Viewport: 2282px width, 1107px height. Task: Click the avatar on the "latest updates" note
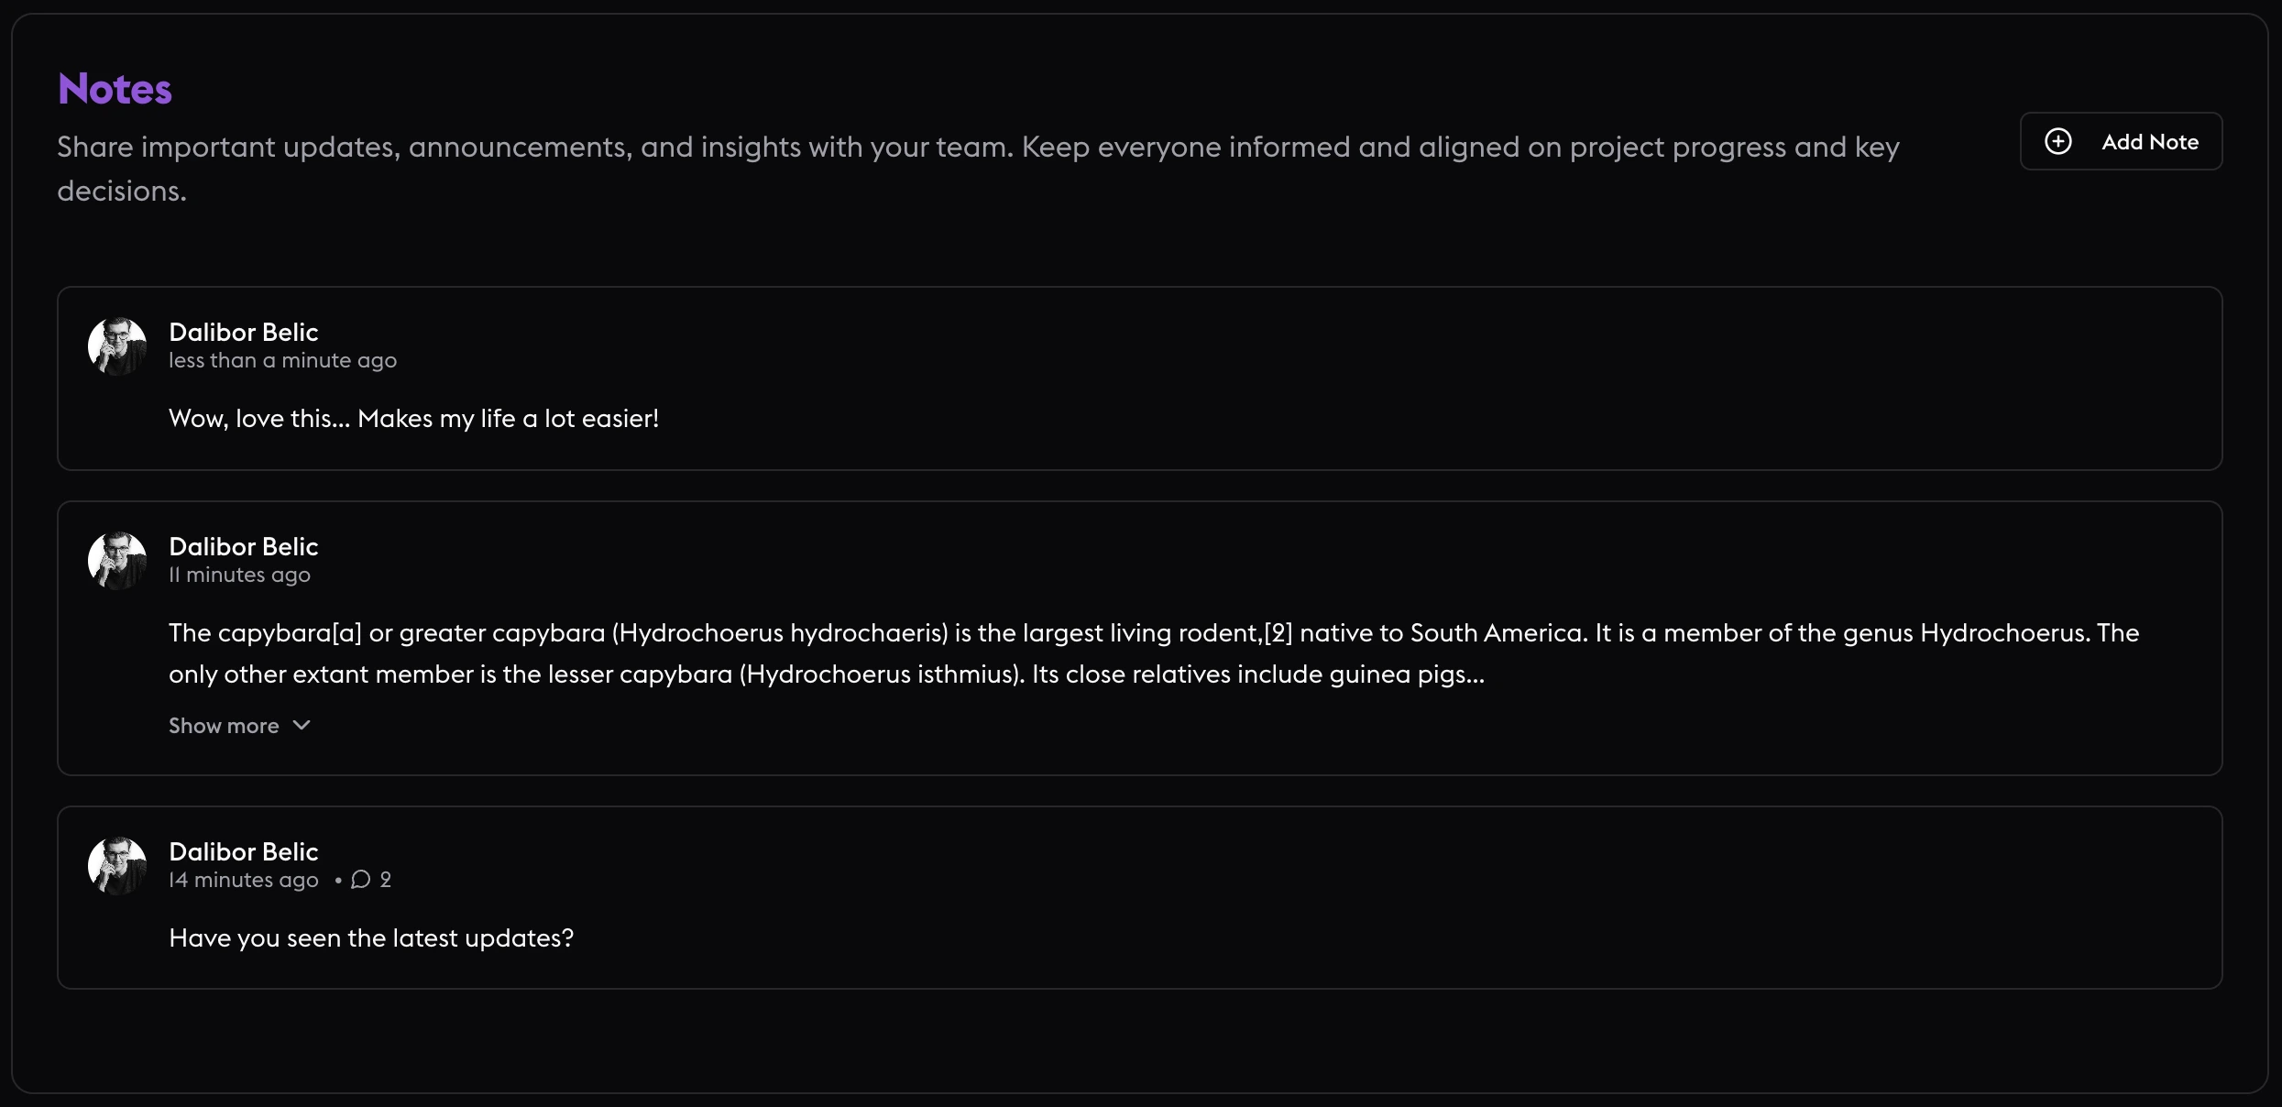[x=117, y=866]
